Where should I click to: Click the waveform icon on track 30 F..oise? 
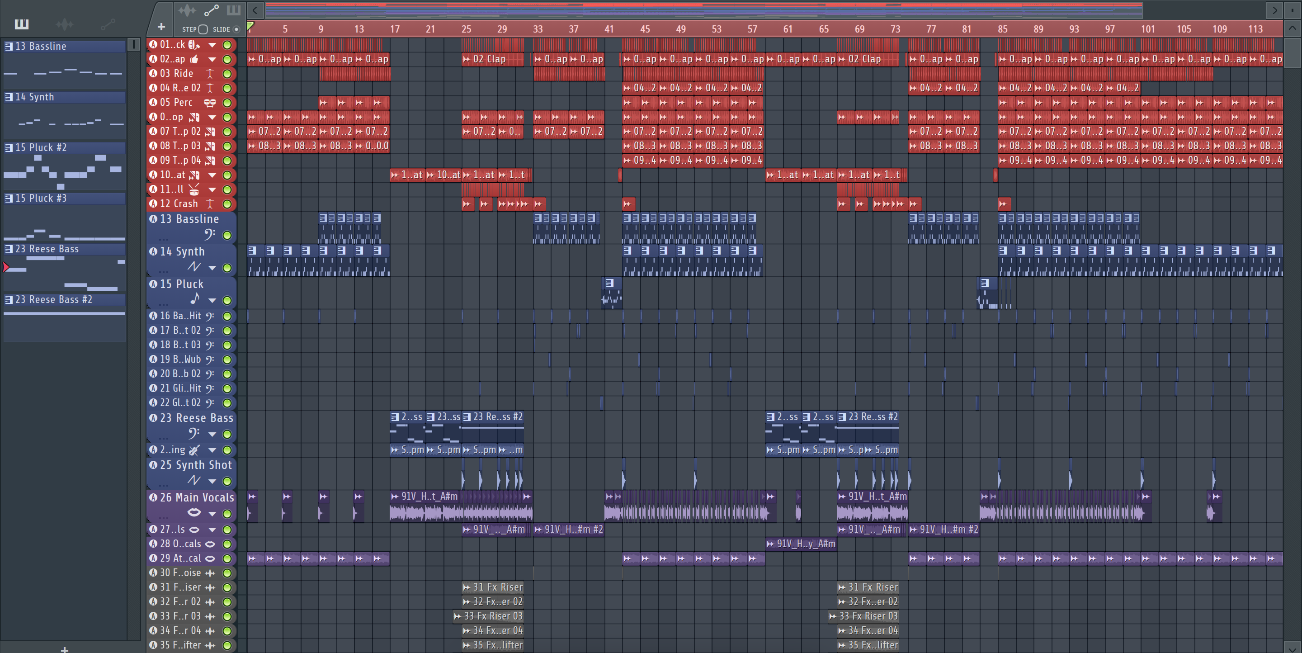[x=210, y=573]
